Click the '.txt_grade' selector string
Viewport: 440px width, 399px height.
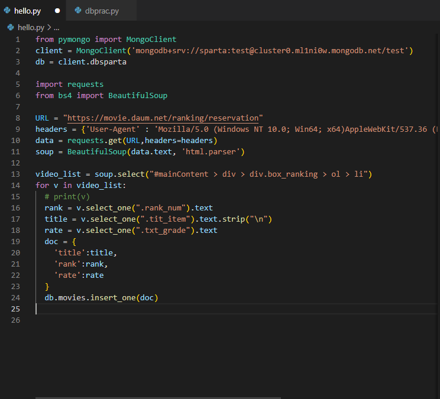[165, 230]
